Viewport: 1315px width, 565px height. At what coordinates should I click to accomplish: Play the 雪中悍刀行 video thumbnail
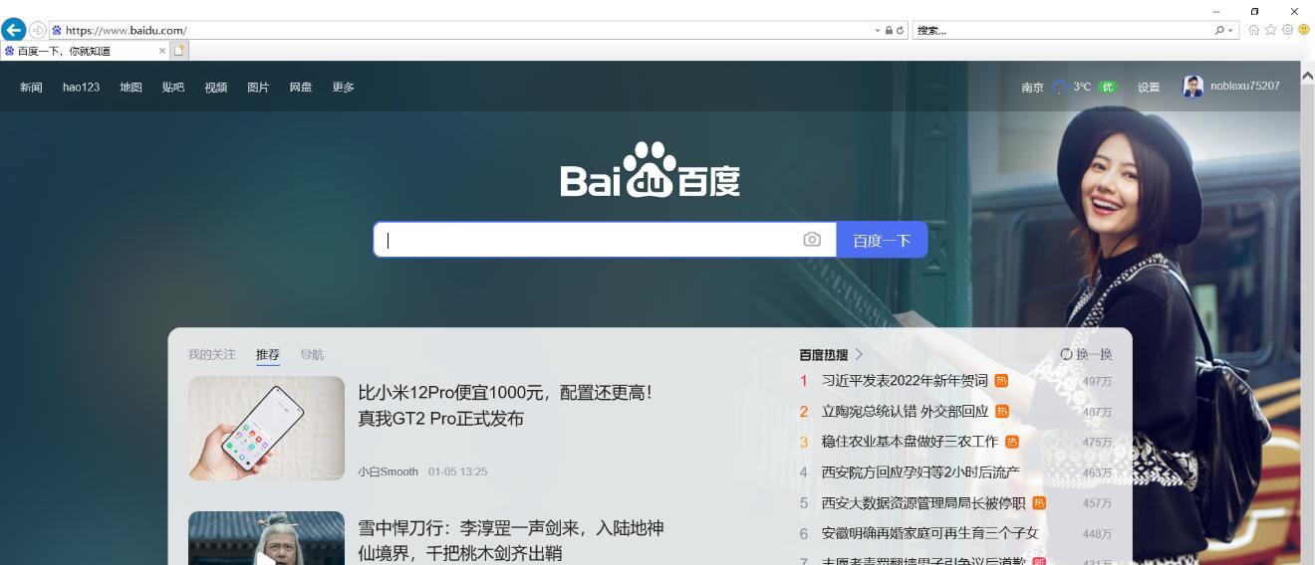[266, 538]
